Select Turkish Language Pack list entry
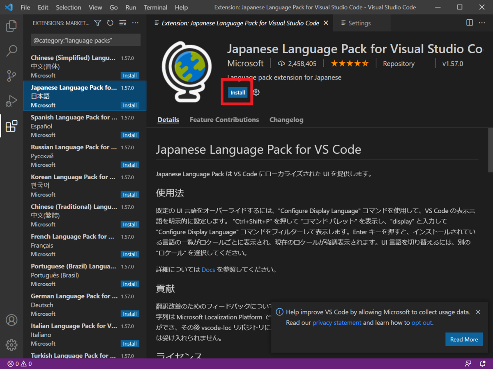This screenshot has height=369, width=493. [x=85, y=354]
